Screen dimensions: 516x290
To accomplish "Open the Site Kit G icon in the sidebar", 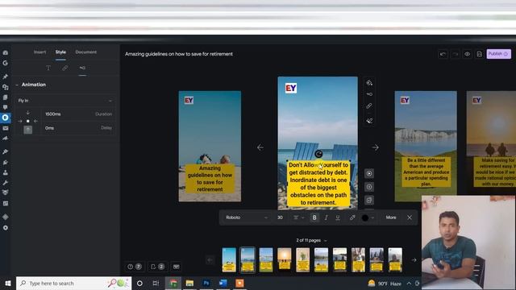I will 6,63.
